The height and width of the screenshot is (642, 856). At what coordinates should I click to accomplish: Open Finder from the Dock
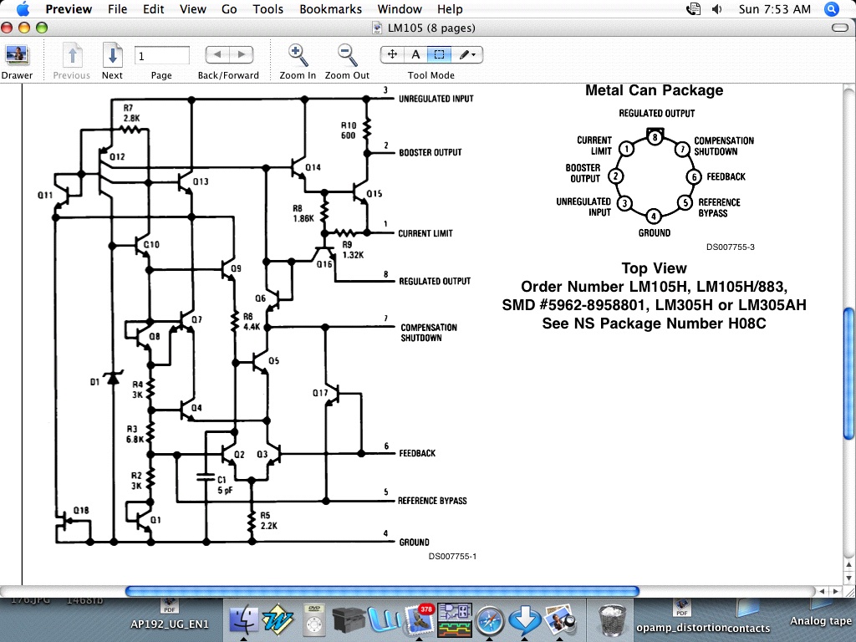point(243,620)
